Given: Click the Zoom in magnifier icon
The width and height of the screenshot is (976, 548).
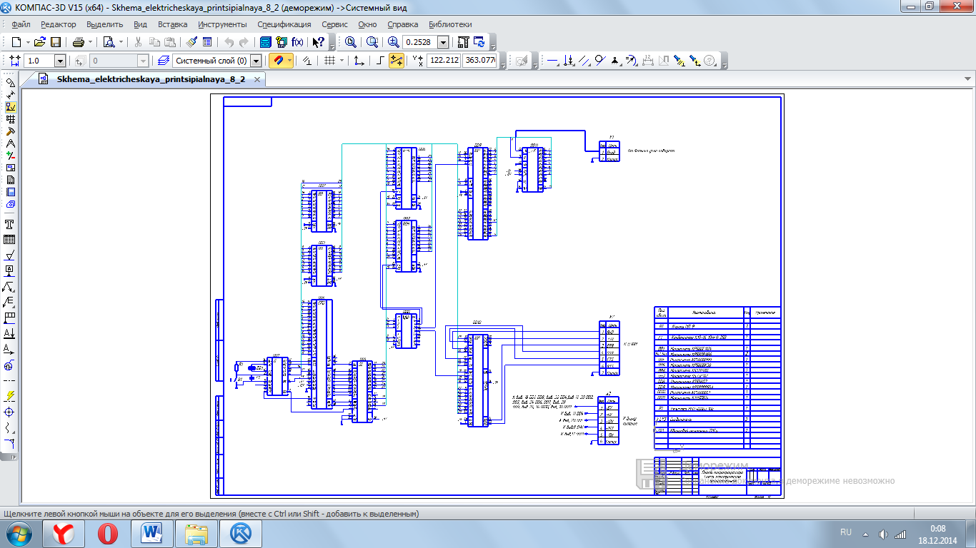Looking at the screenshot, I should point(393,42).
